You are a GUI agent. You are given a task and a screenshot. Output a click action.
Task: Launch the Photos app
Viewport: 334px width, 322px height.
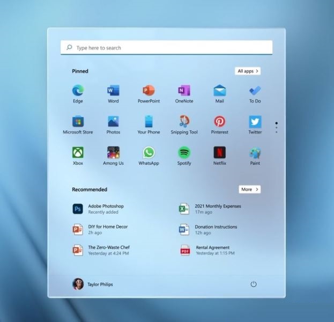click(x=113, y=125)
